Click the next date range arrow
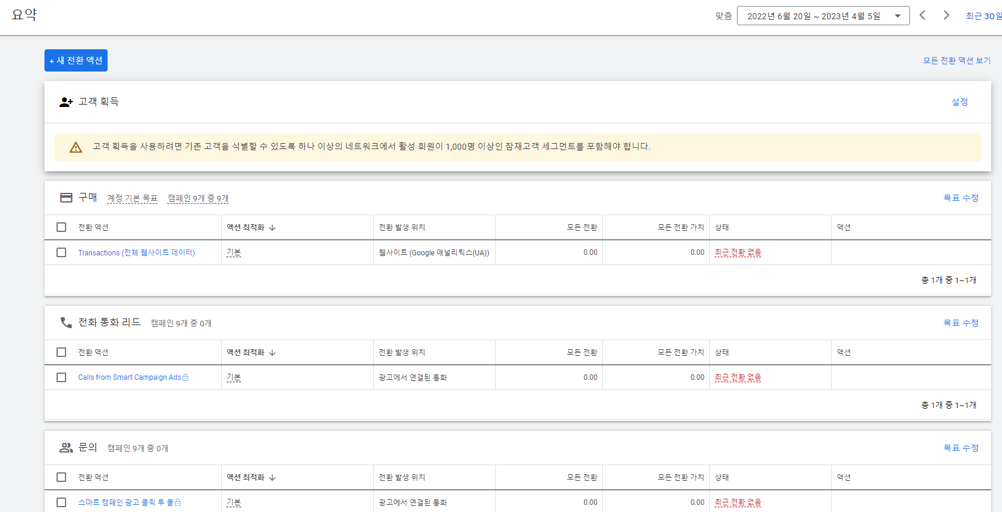The width and height of the screenshot is (1002, 512). [x=946, y=16]
